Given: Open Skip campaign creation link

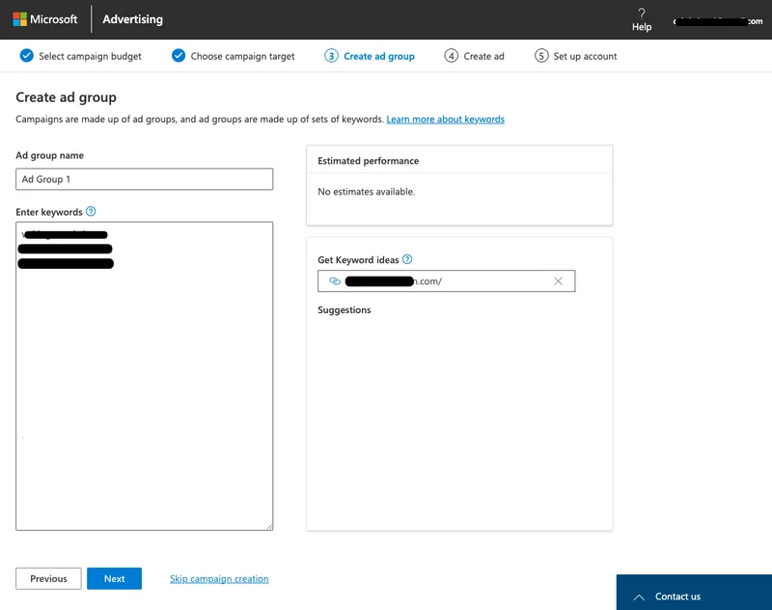Looking at the screenshot, I should click(219, 578).
